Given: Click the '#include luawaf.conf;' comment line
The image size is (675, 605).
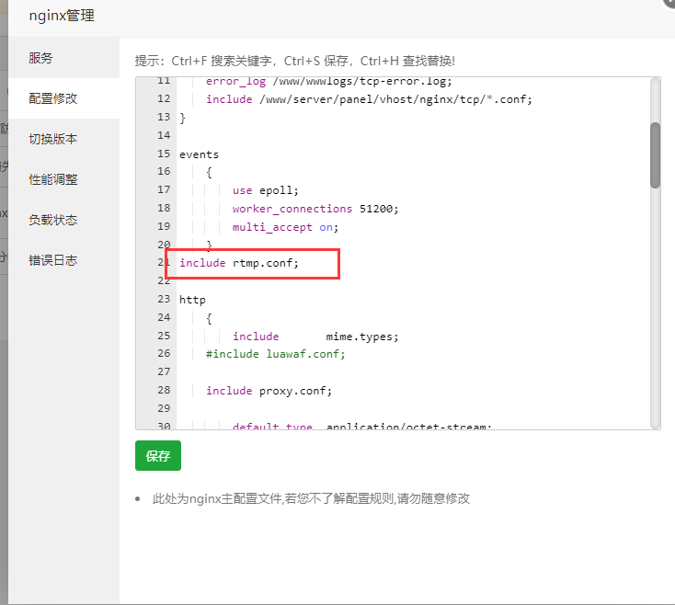Looking at the screenshot, I should [276, 354].
